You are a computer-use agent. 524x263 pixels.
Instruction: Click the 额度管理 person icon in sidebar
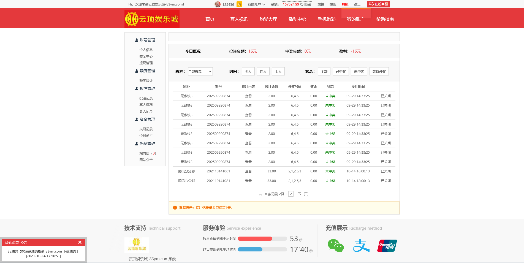point(137,71)
